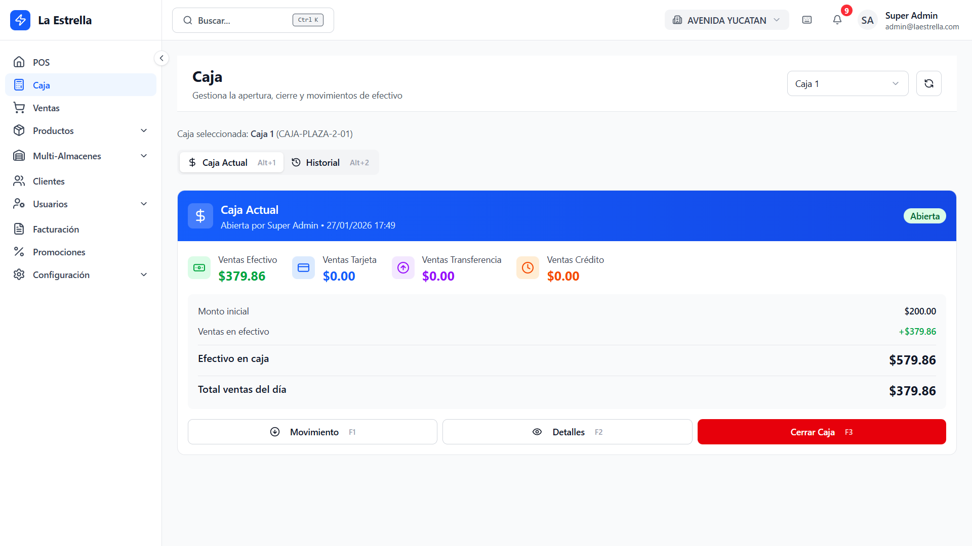Open notifications bell with 9 badge
The height and width of the screenshot is (546, 972).
click(x=837, y=20)
